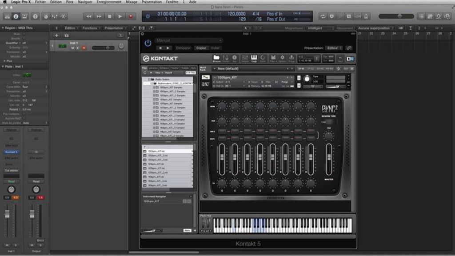Click the Fast Forward transport button
Screen dimensions: 455x256
(x=99, y=16)
